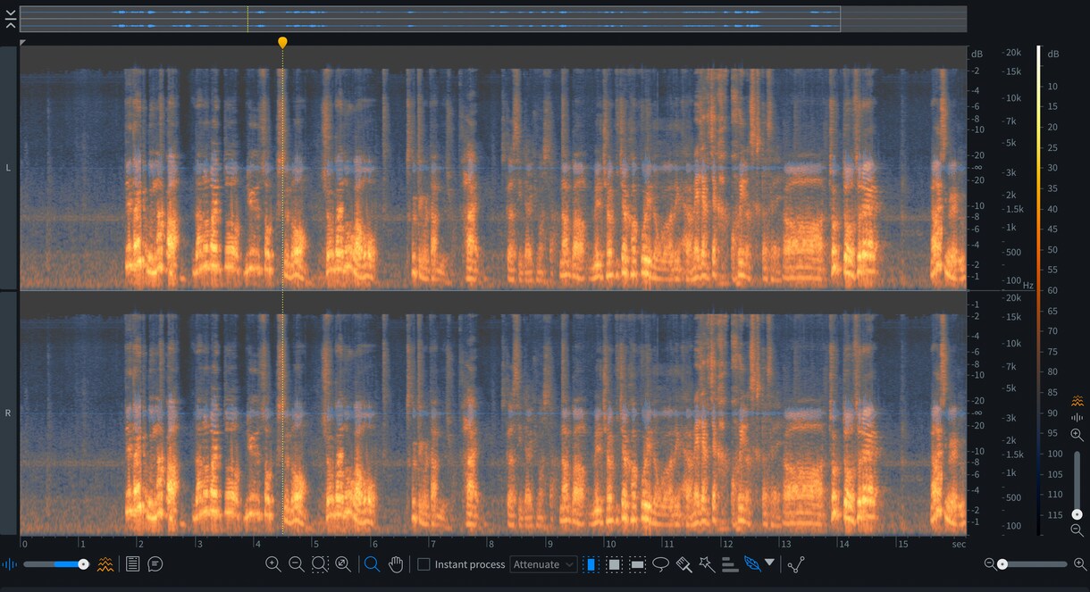Click the frequency ruler waveform icon on right
Image resolution: width=1090 pixels, height=592 pixels.
[x=1077, y=418]
